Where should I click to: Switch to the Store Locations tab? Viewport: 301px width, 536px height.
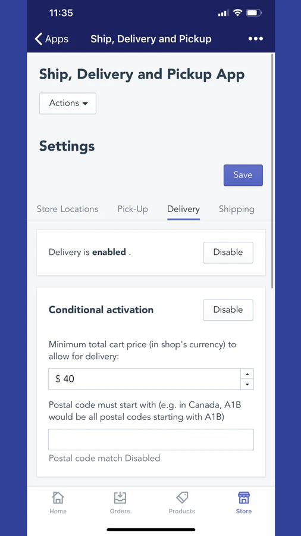click(x=67, y=209)
